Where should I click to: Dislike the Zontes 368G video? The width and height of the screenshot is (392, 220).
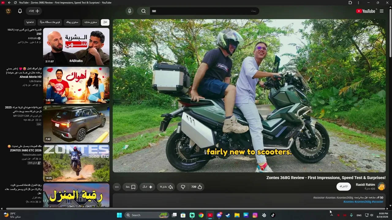[183, 187]
